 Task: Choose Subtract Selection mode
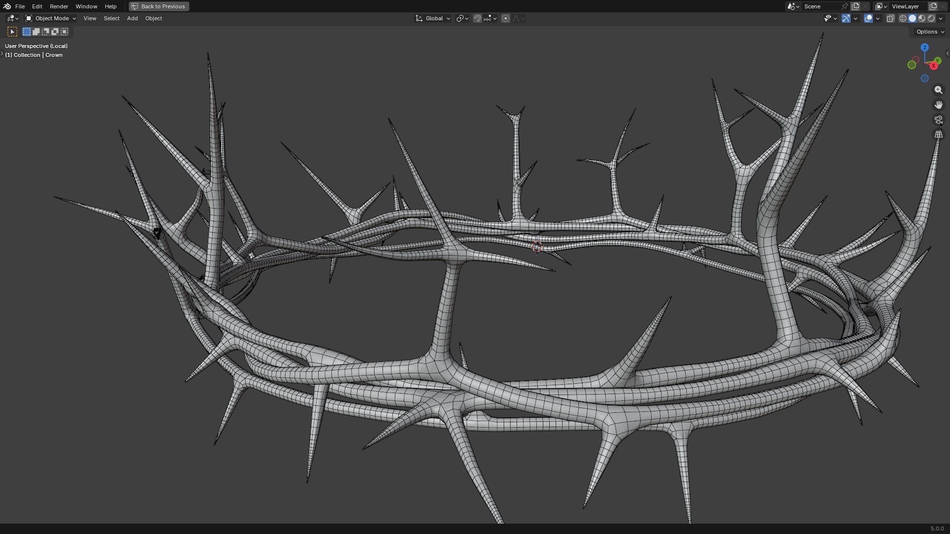[46, 32]
